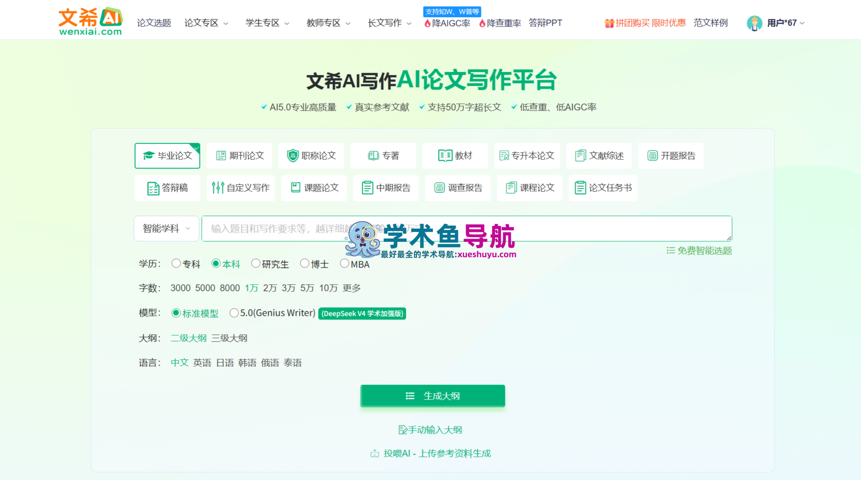The height and width of the screenshot is (480, 861).
Task: Click the 生成大纲 button
Action: [x=433, y=396]
